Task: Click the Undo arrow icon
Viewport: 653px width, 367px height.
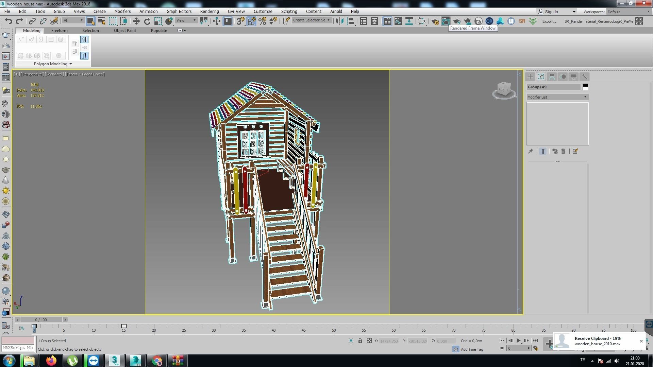Action: (x=8, y=21)
